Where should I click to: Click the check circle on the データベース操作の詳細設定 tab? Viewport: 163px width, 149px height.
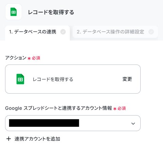click(151, 32)
